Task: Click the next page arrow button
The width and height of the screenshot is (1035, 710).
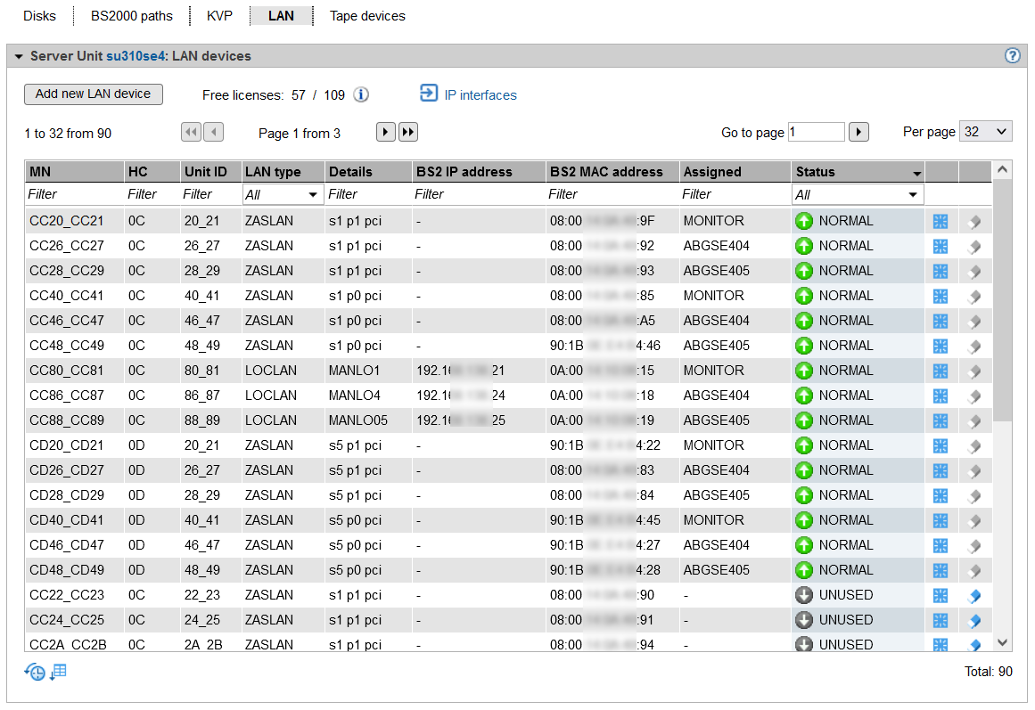Action: tap(385, 133)
